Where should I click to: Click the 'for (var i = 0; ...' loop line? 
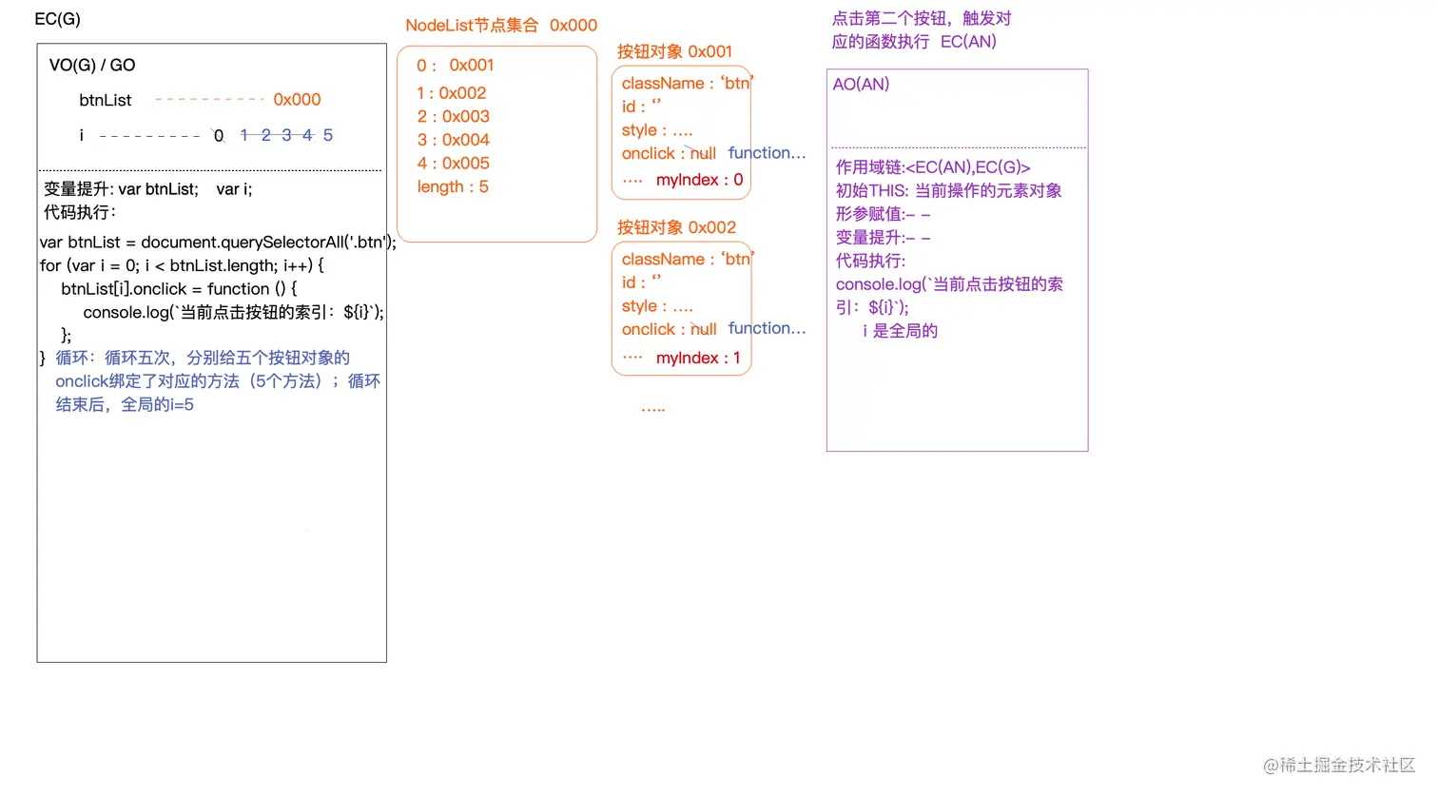pyautogui.click(x=182, y=265)
